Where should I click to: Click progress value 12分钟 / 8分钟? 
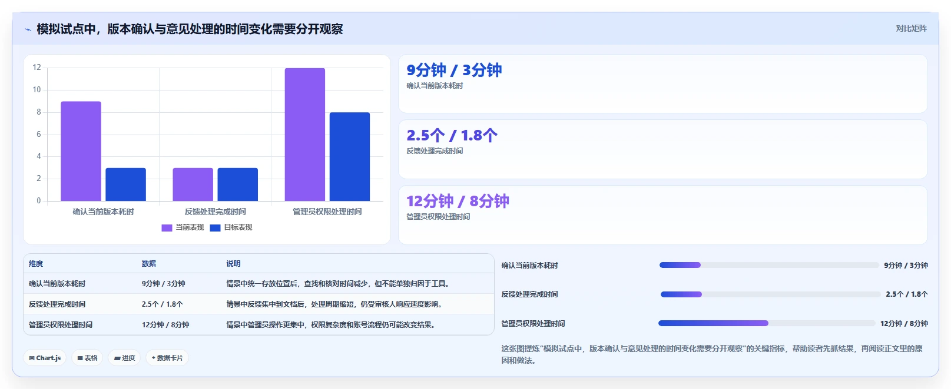(904, 324)
